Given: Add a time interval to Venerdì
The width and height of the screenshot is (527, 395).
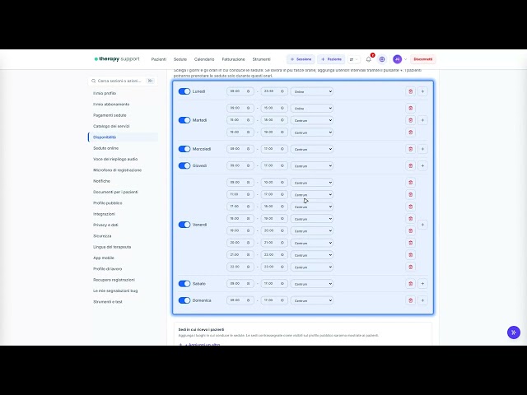Looking at the screenshot, I should pos(422,225).
